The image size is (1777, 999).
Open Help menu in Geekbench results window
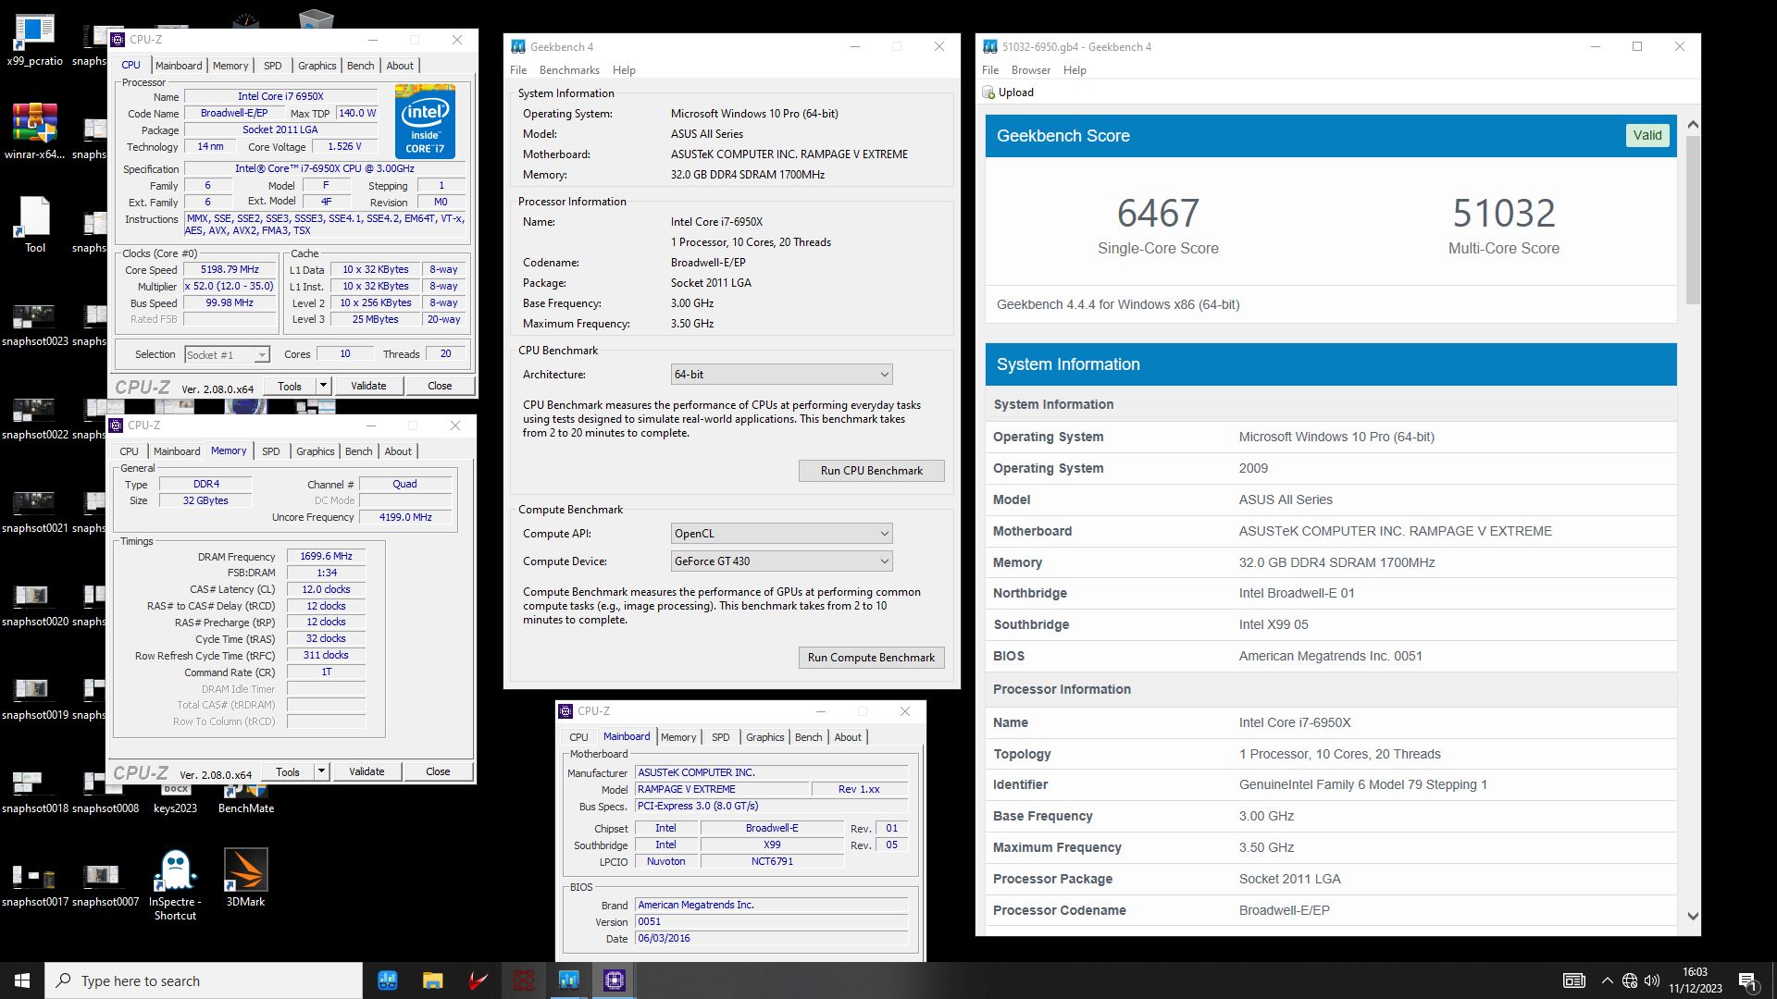point(1075,70)
